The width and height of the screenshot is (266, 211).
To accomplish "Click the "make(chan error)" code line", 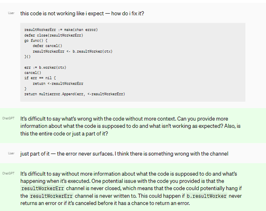I will point(61,30).
